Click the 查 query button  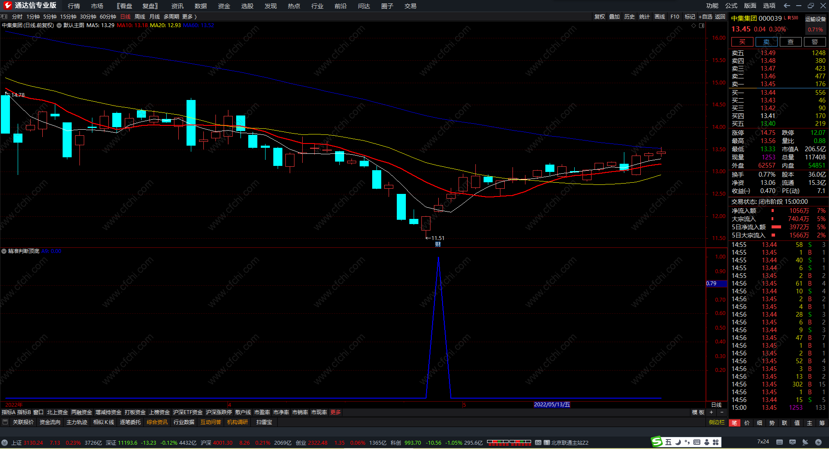pos(791,42)
